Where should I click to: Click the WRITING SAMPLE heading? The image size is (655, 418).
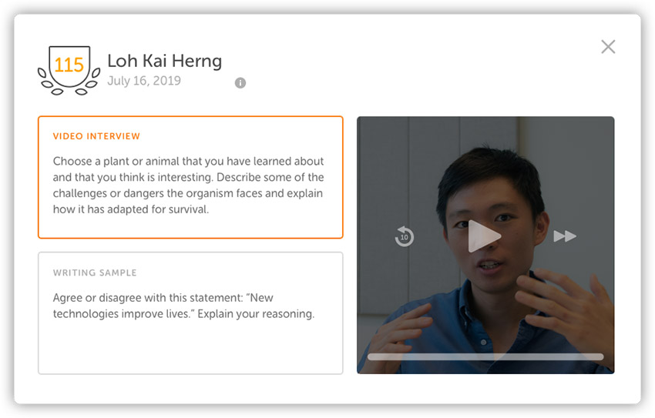pyautogui.click(x=95, y=273)
